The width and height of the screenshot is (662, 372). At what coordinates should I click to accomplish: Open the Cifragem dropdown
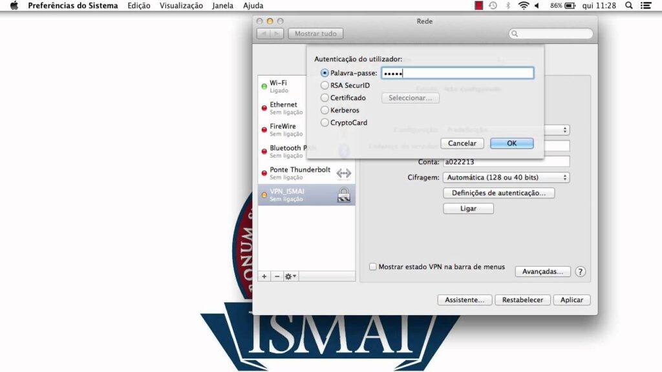coord(506,178)
